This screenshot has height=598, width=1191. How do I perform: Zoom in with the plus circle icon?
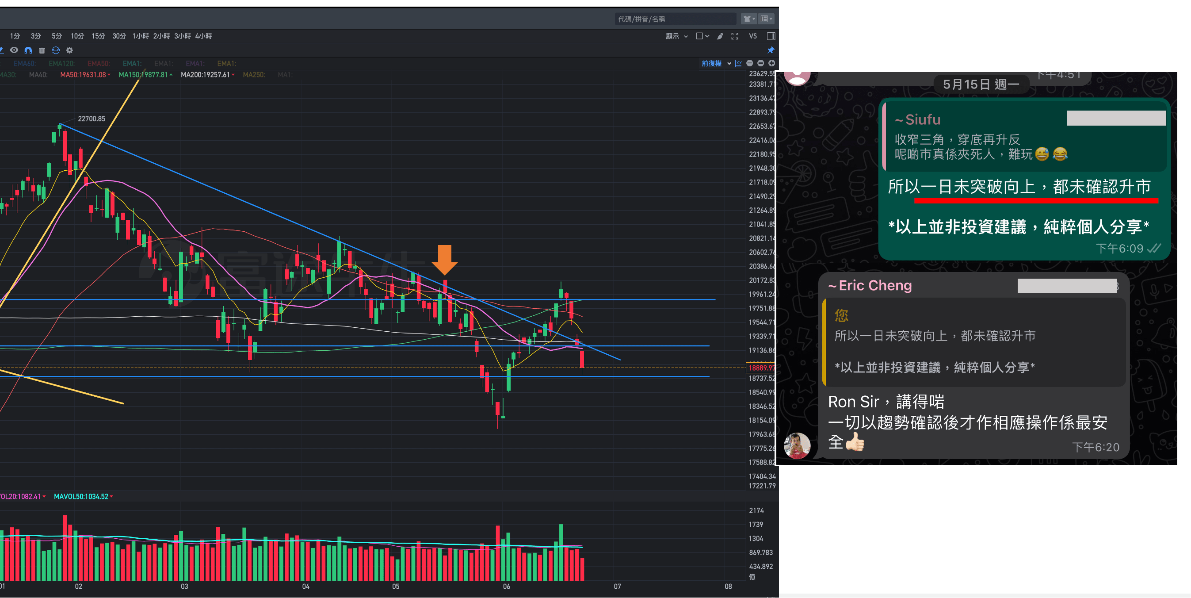pos(771,63)
